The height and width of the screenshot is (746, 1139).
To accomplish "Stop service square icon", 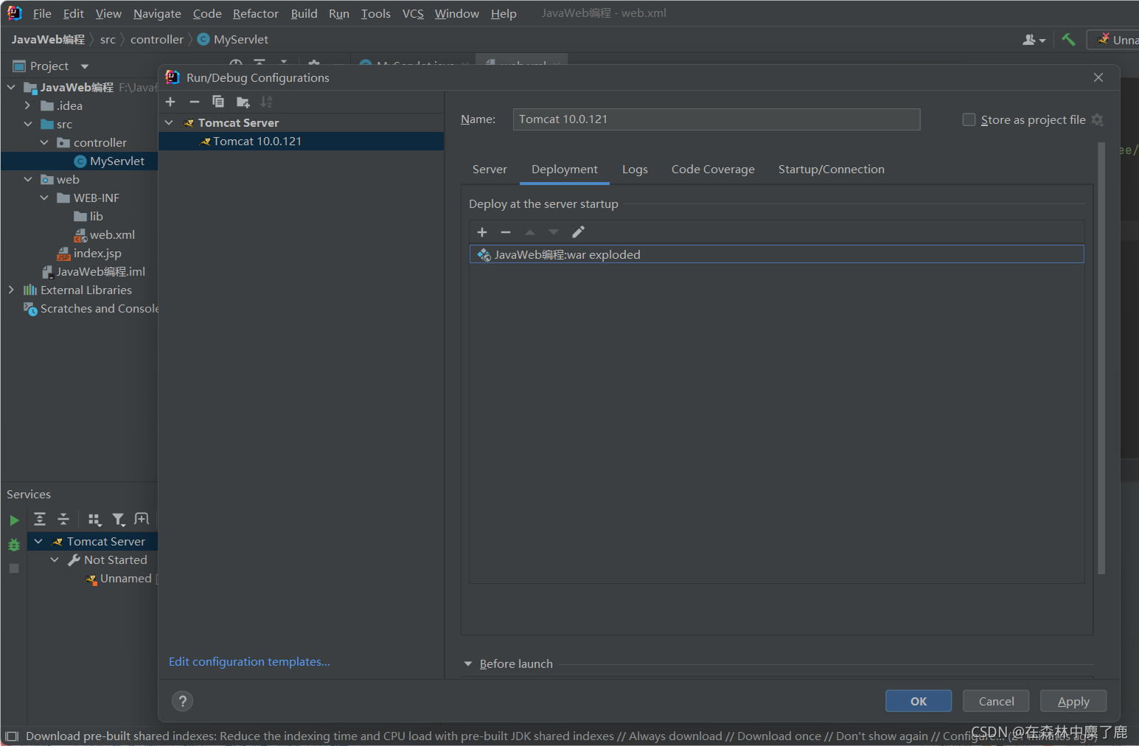I will (x=14, y=568).
